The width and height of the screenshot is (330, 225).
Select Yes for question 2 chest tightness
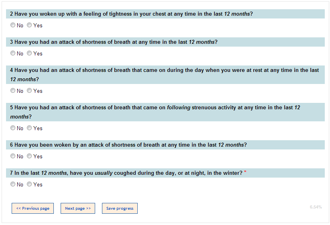point(29,25)
